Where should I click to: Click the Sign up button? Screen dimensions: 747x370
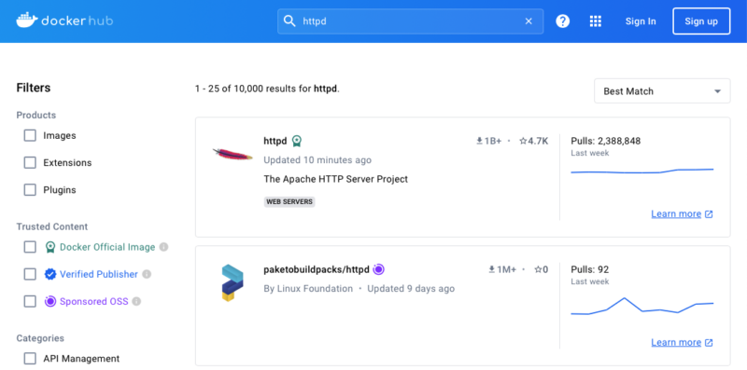(701, 21)
